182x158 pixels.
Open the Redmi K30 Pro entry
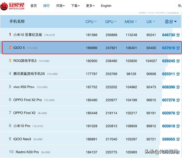coord(27,152)
